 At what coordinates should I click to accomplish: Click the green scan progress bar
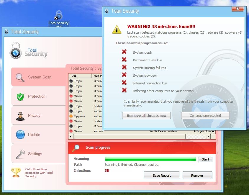click(x=150, y=159)
